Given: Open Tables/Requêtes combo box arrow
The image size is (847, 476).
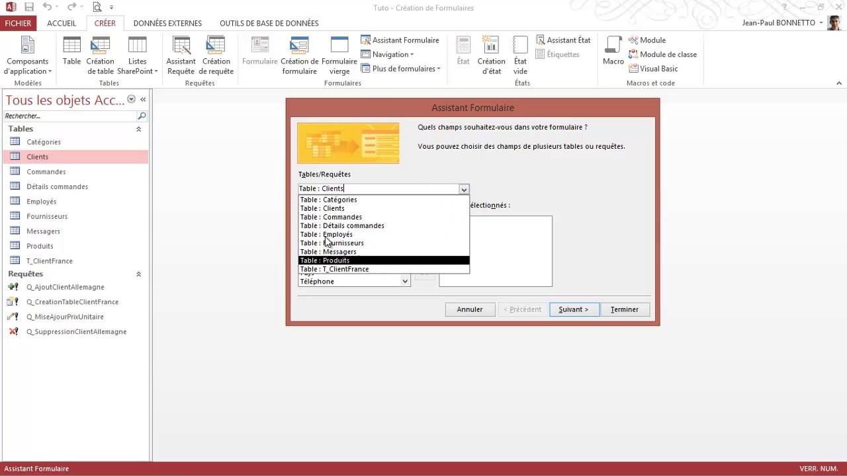Looking at the screenshot, I should tap(464, 189).
